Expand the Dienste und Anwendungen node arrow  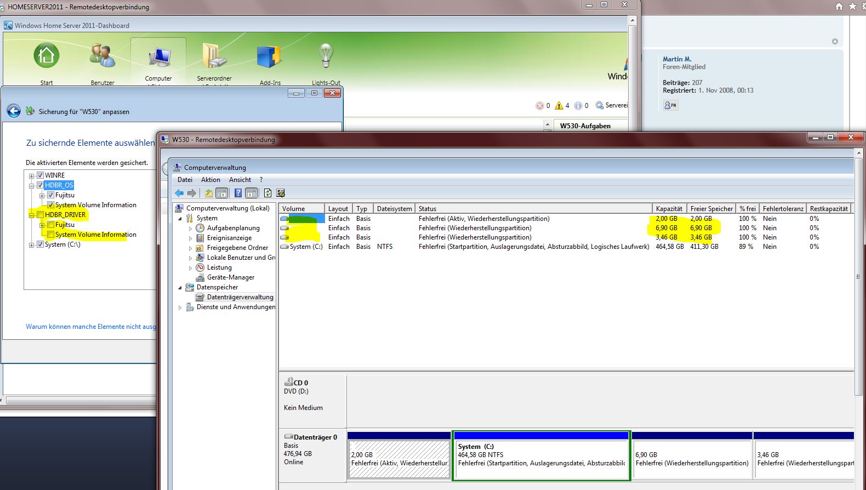180,307
